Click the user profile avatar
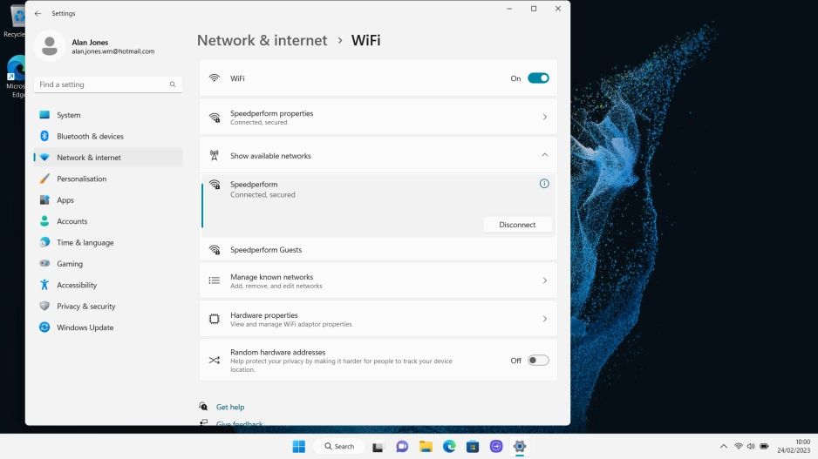The height and width of the screenshot is (459, 818). pyautogui.click(x=50, y=46)
